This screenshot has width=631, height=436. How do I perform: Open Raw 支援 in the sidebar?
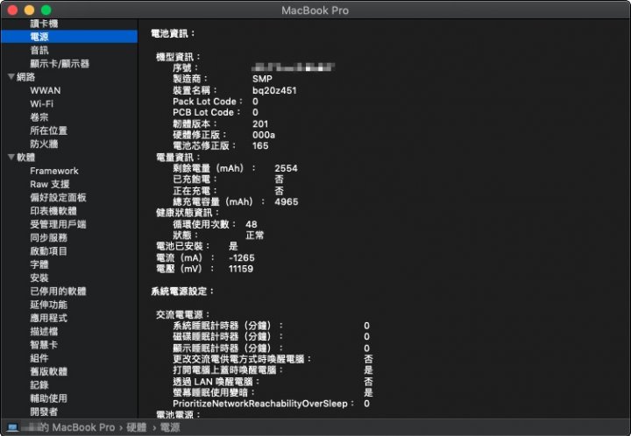point(50,184)
